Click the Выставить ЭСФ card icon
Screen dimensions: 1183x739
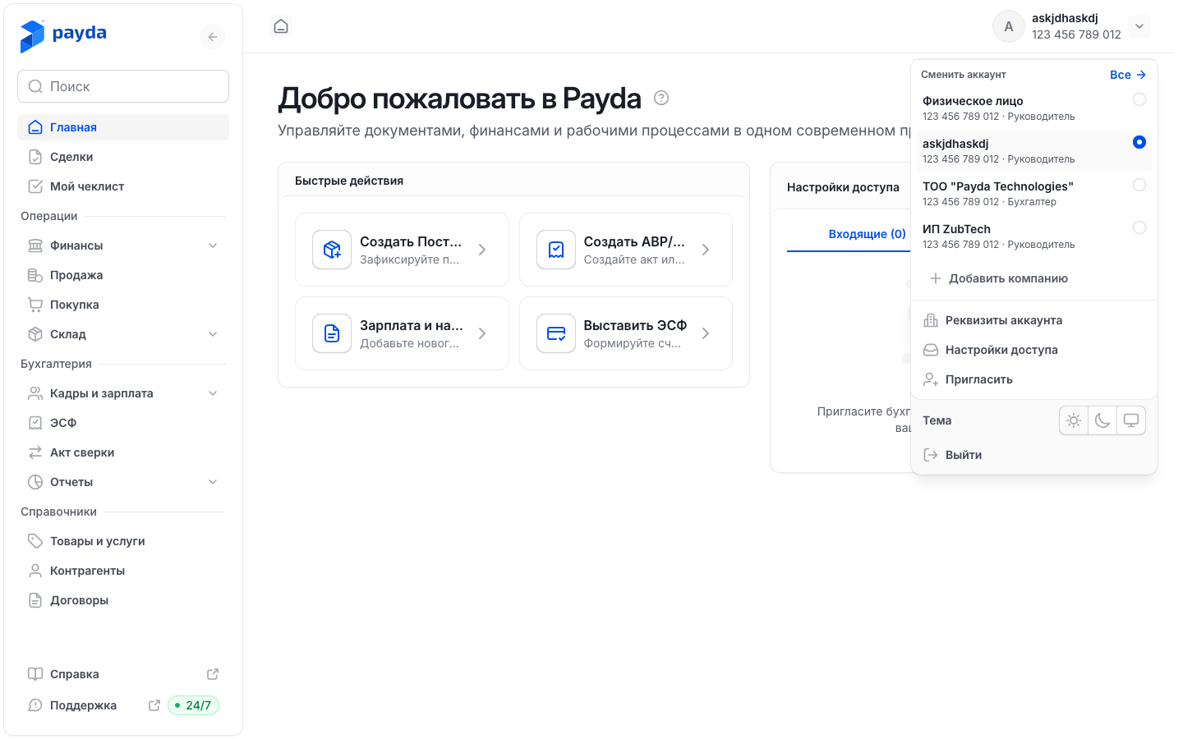pyautogui.click(x=556, y=333)
